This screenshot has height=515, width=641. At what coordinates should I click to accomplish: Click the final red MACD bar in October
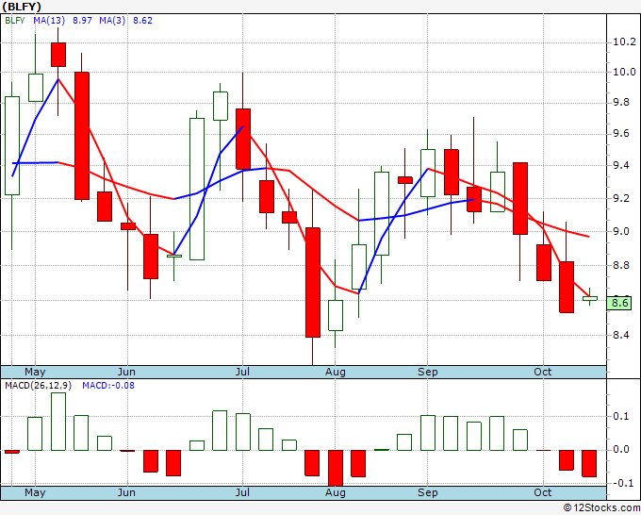coord(589,463)
